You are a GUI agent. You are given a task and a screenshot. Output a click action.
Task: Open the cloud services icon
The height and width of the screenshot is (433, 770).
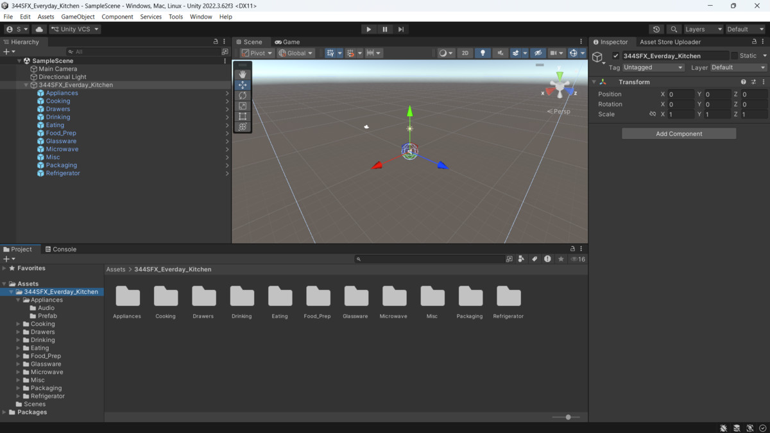click(x=39, y=29)
